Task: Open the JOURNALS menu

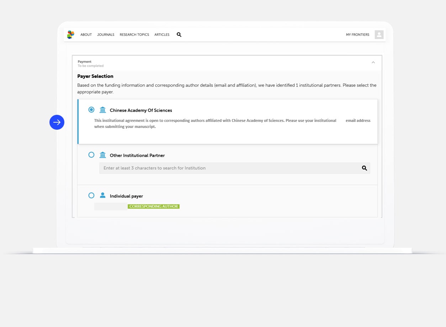Action: (x=106, y=35)
